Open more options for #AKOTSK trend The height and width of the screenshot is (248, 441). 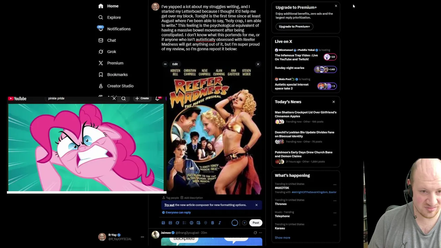[335, 185]
